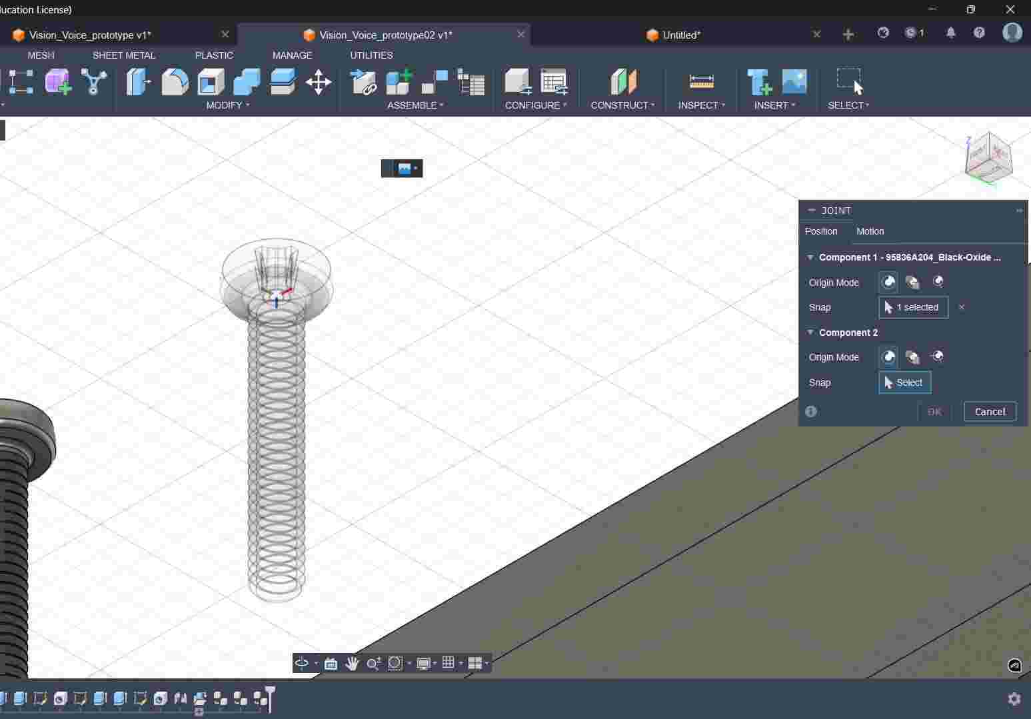Select the Joint tool in Assemble
This screenshot has height=719, width=1031.
coord(435,82)
